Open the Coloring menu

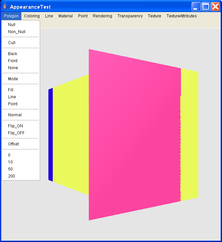tap(32, 16)
